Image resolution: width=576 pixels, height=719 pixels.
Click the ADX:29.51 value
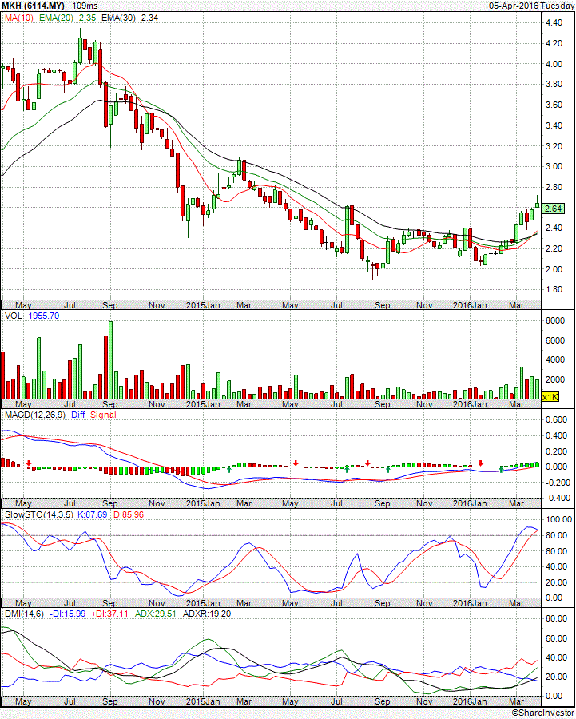156,614
